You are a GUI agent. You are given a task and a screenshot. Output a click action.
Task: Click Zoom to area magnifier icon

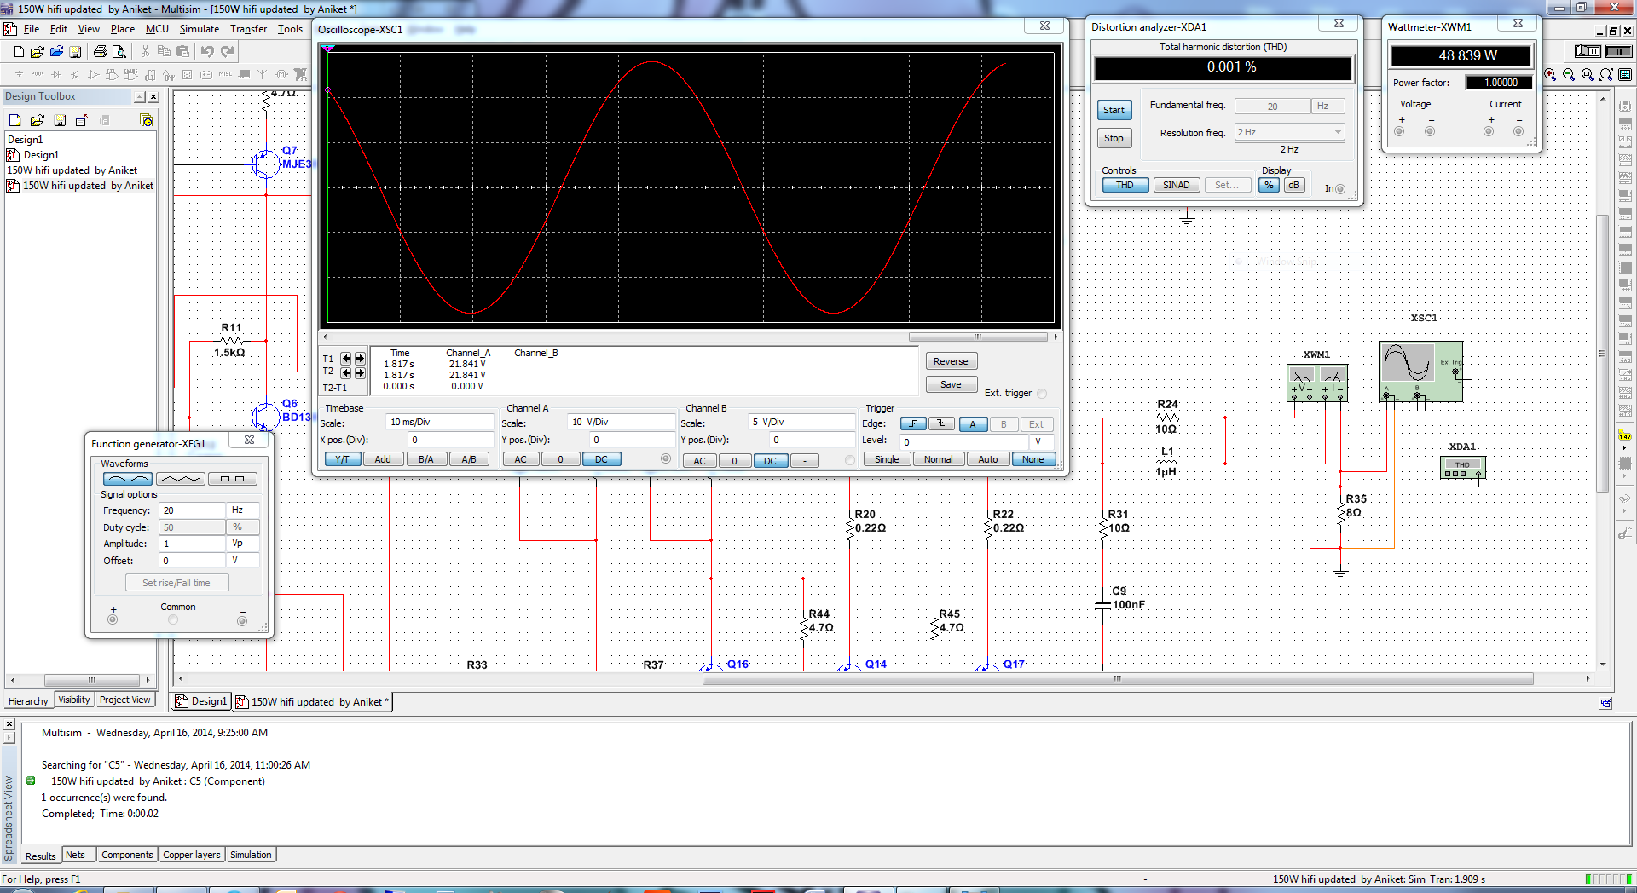[1588, 75]
